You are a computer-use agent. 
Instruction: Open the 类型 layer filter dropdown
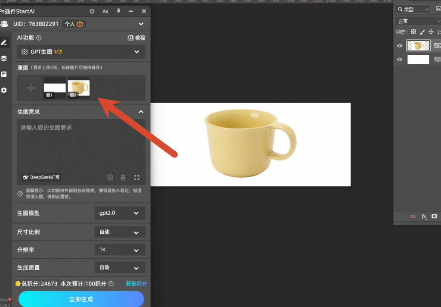(412, 9)
